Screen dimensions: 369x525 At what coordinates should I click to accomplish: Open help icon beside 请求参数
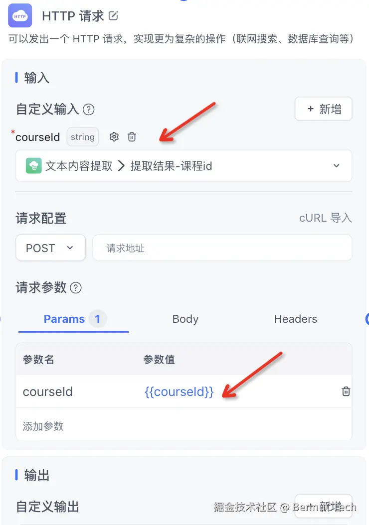76,287
